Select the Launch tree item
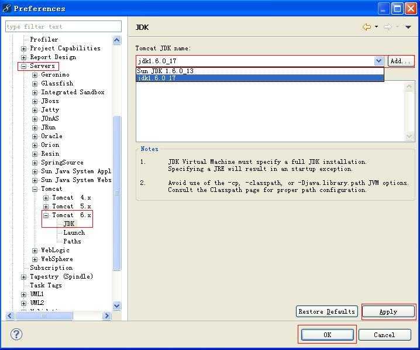 [74, 232]
